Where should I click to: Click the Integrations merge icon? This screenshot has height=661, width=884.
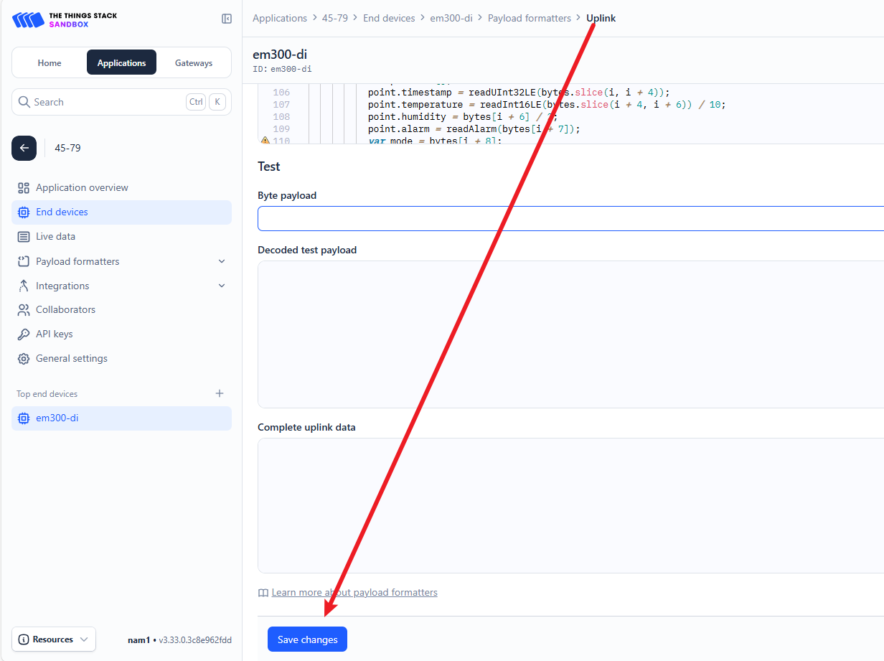pyautogui.click(x=24, y=286)
